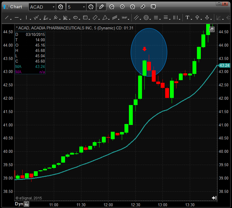Expand ellipse tool options arrow
232x208 pixels.
(x=80, y=19)
